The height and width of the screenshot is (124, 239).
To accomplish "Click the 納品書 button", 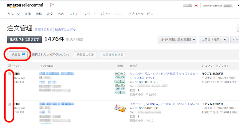I will click(x=18, y=54).
